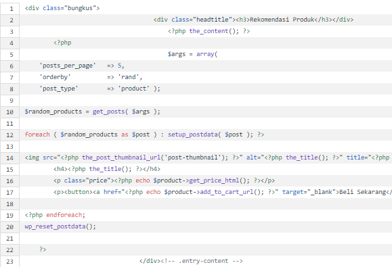The width and height of the screenshot is (392, 267).
Task: Click get_price_html method on line 16
Action: click(x=214, y=180)
